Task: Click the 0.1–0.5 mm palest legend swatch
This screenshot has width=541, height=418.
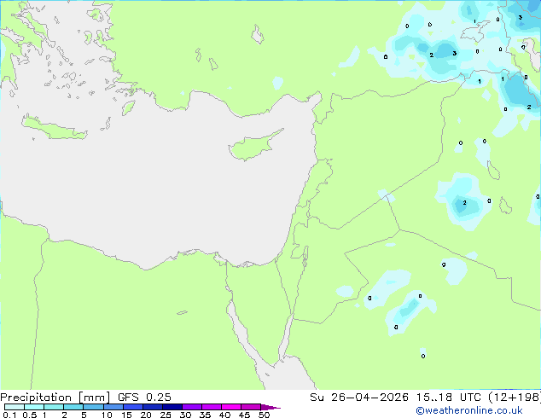Action: coord(15,407)
